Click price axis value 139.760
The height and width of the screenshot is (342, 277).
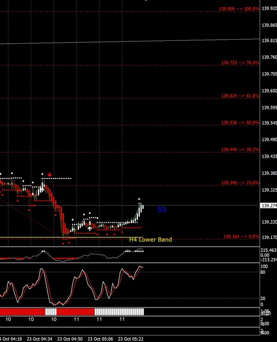[269, 57]
